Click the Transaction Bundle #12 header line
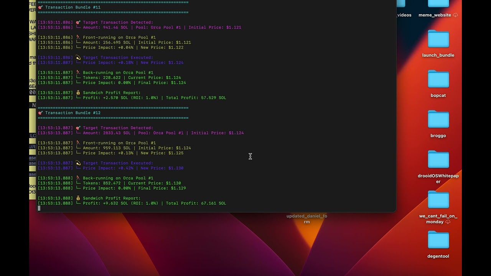Screen dimensions: 491x276 pos(69,113)
